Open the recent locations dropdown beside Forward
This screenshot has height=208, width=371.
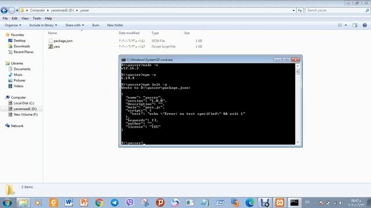[17, 10]
